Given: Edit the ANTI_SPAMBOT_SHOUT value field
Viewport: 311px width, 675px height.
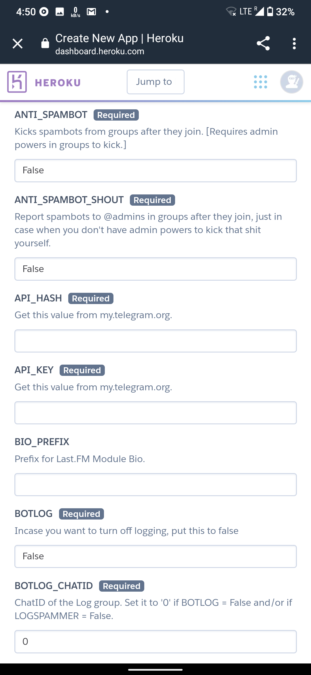Looking at the screenshot, I should pos(155,269).
